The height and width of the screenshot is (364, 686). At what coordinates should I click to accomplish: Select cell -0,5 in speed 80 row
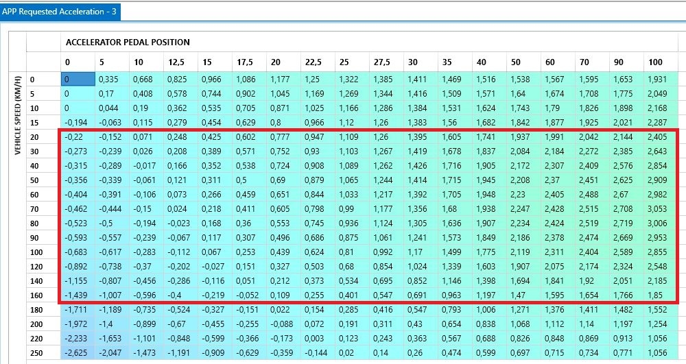tap(112, 223)
